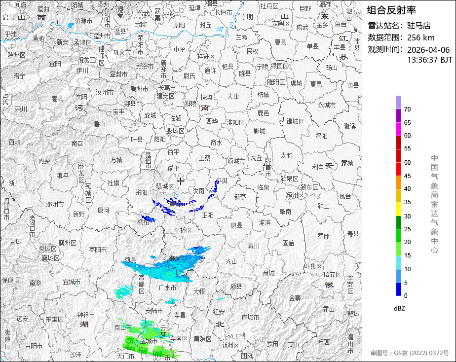
Task: Click the 登封市 map label
Action: [118, 74]
